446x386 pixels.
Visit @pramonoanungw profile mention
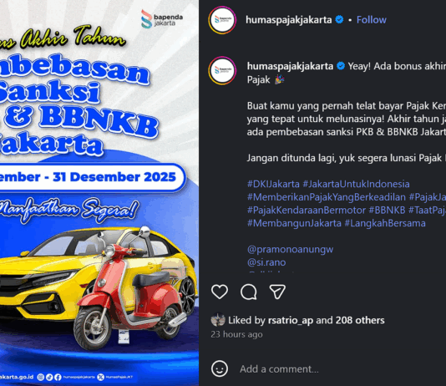coord(290,249)
